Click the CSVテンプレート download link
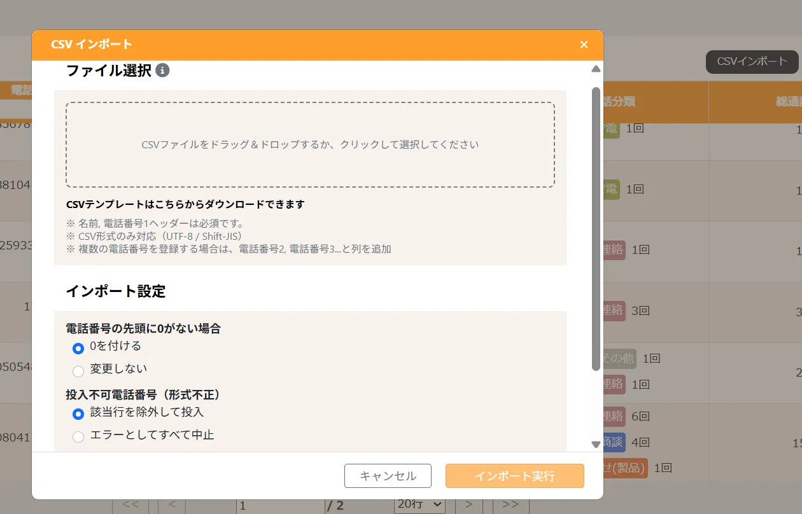Image resolution: width=802 pixels, height=514 pixels. [185, 204]
